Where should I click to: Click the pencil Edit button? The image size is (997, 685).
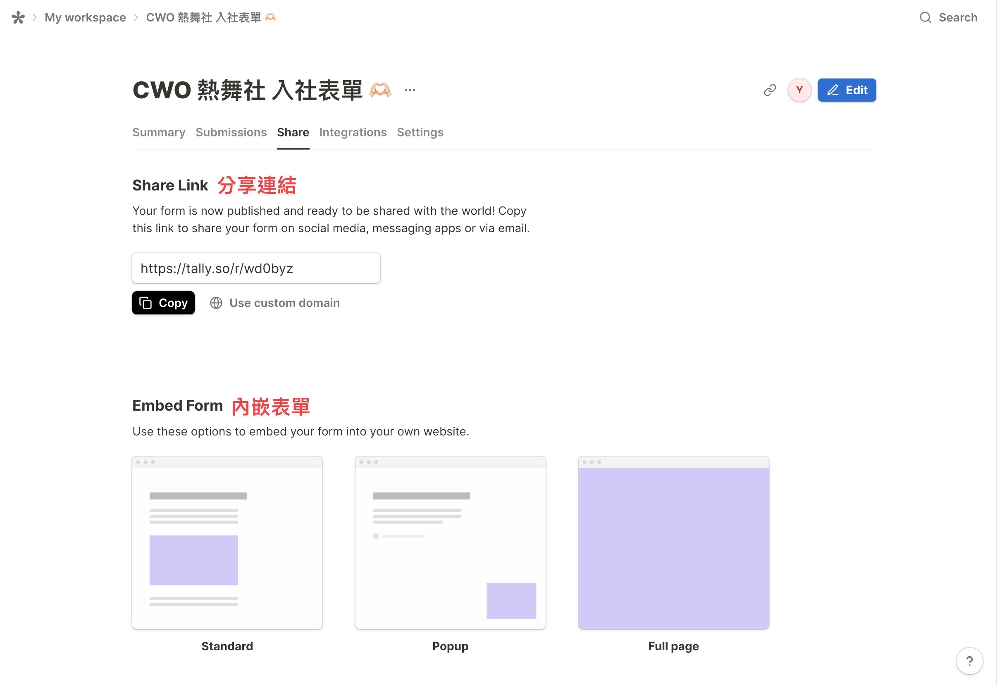point(847,90)
